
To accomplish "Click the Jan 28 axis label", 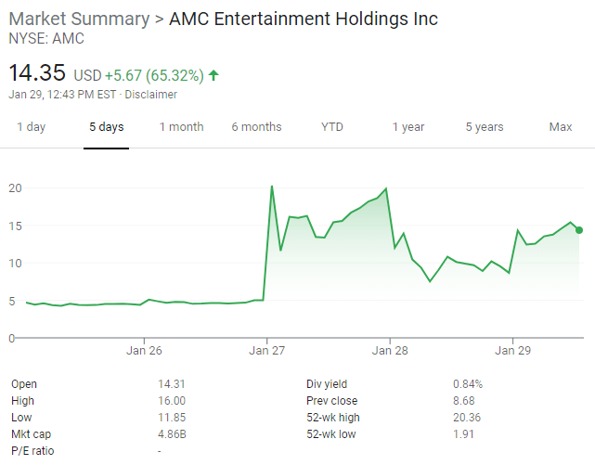I will click(390, 351).
